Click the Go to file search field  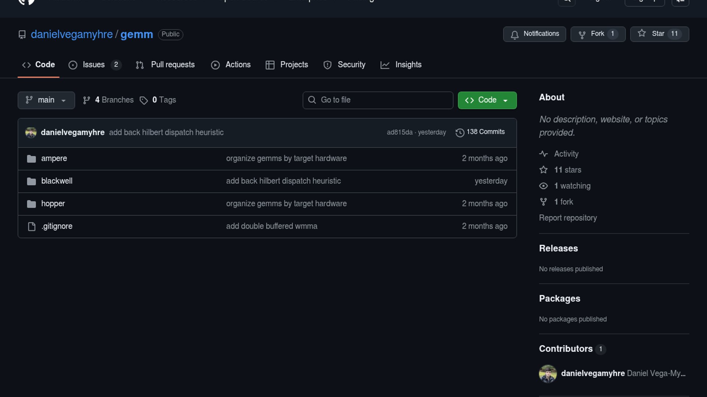pos(378,100)
